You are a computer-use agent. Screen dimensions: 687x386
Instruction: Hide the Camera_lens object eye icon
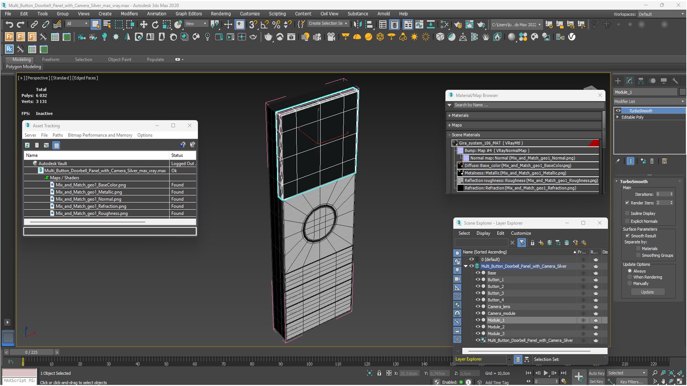coord(478,307)
